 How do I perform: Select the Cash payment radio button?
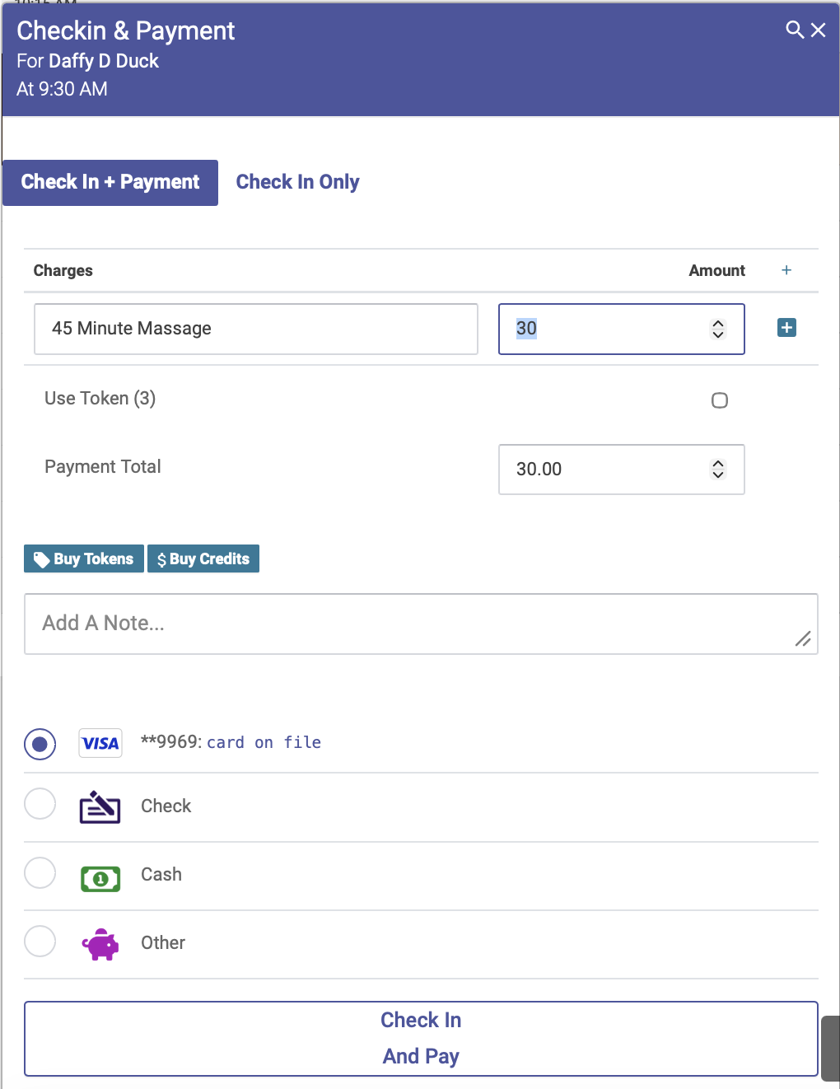coord(40,872)
